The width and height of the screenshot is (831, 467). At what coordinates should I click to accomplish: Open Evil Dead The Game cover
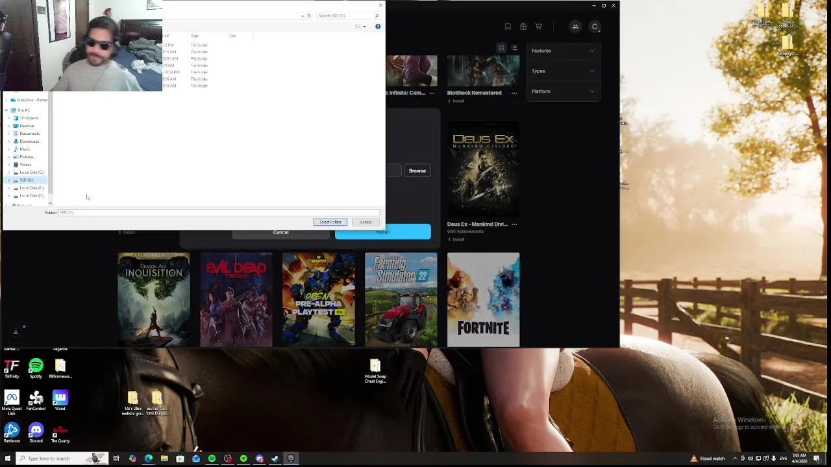click(236, 300)
